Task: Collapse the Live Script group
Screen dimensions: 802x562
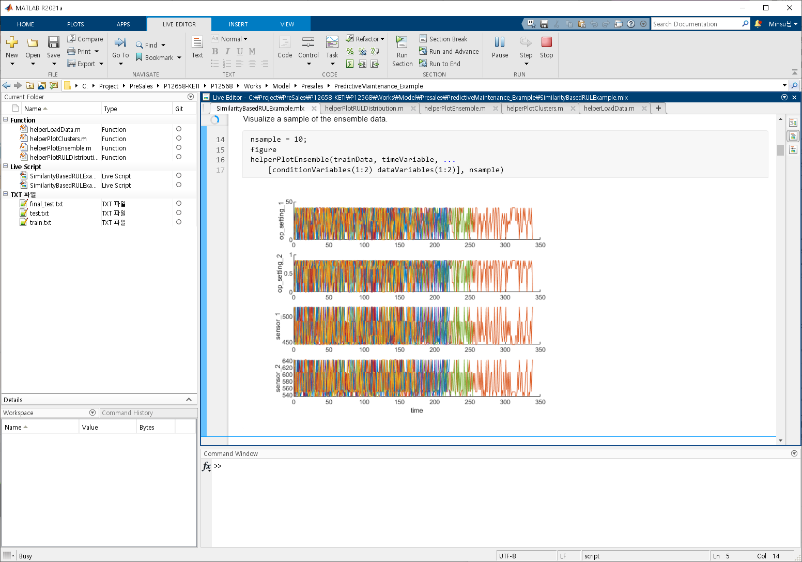Action: [6, 166]
